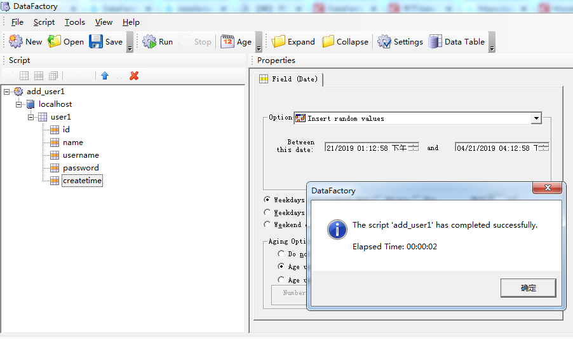Click the blue information icon in the dialog
This screenshot has width=573, height=339.
click(x=337, y=230)
